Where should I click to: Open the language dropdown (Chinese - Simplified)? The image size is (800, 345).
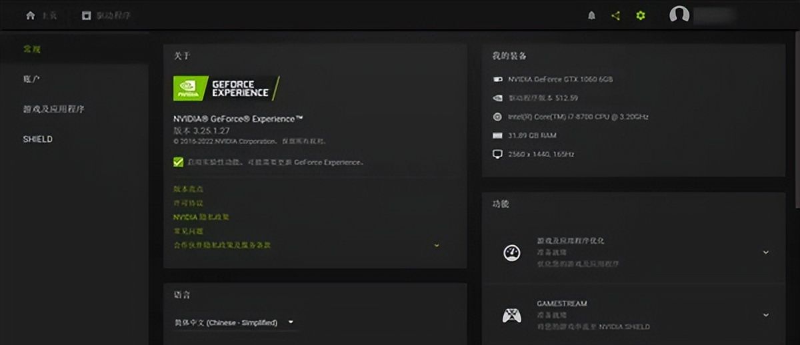[234, 322]
